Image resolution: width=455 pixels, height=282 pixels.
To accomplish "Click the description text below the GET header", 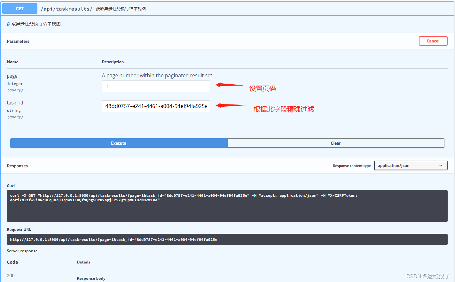I will tap(34, 24).
